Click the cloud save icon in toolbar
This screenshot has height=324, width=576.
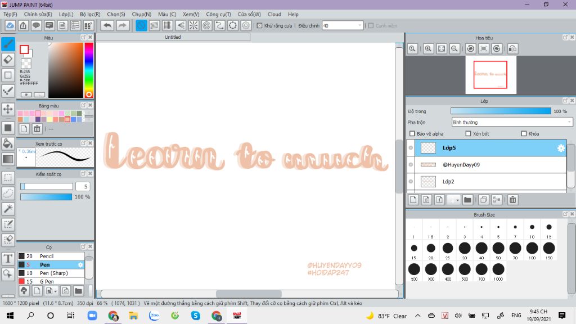[10, 26]
